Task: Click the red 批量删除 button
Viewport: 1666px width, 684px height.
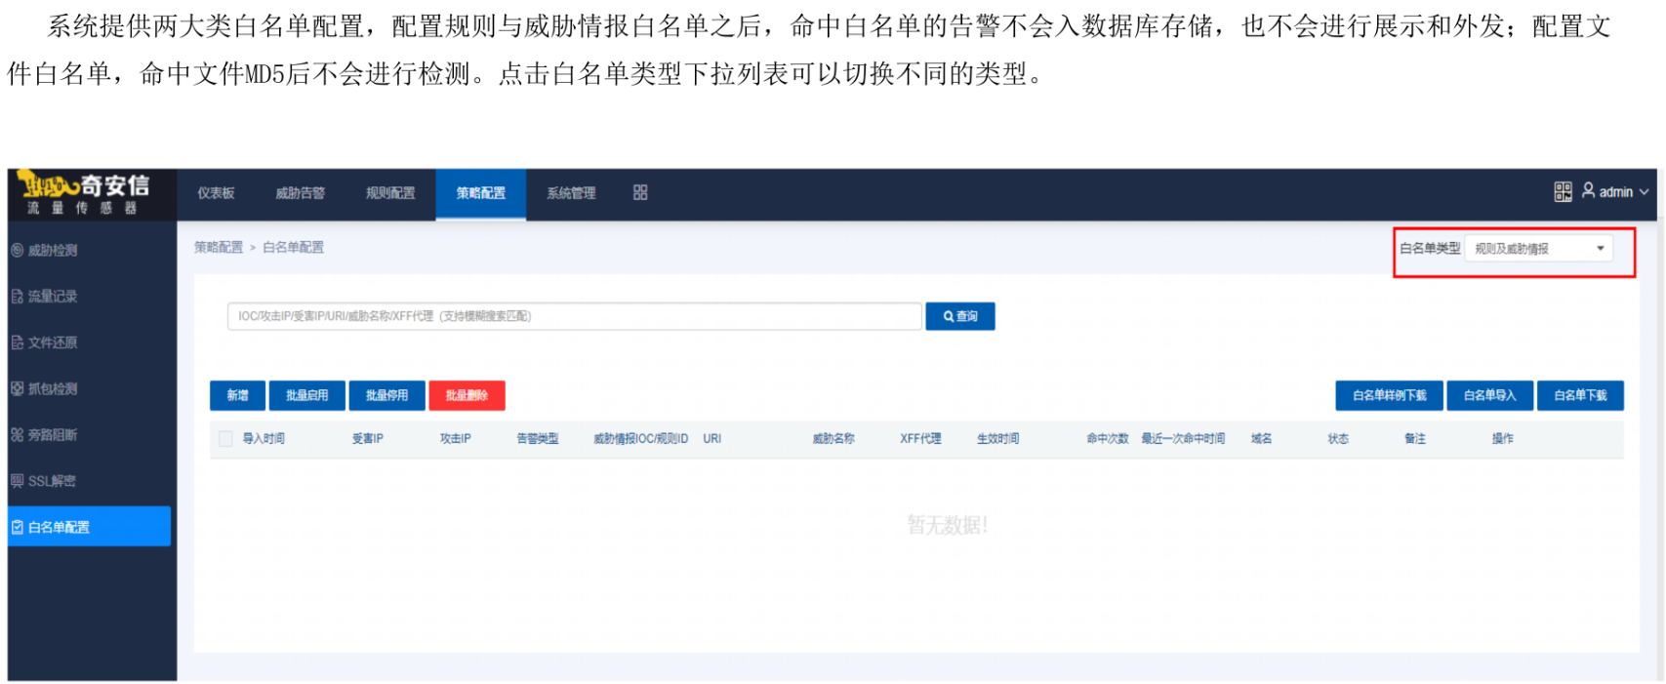Action: pos(467,395)
